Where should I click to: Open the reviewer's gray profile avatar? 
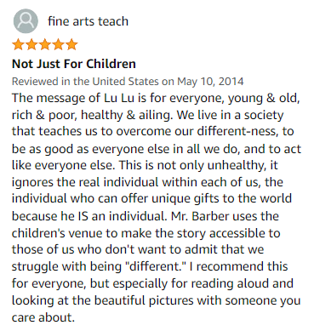26,21
